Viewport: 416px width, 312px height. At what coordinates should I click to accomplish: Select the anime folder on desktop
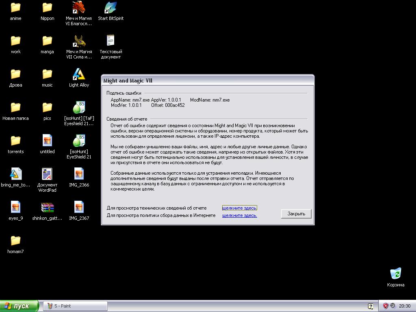coord(15,8)
